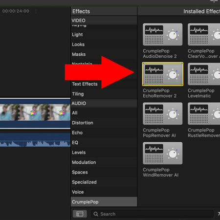Select the audio waveform clip in timeline

tap(35, 140)
